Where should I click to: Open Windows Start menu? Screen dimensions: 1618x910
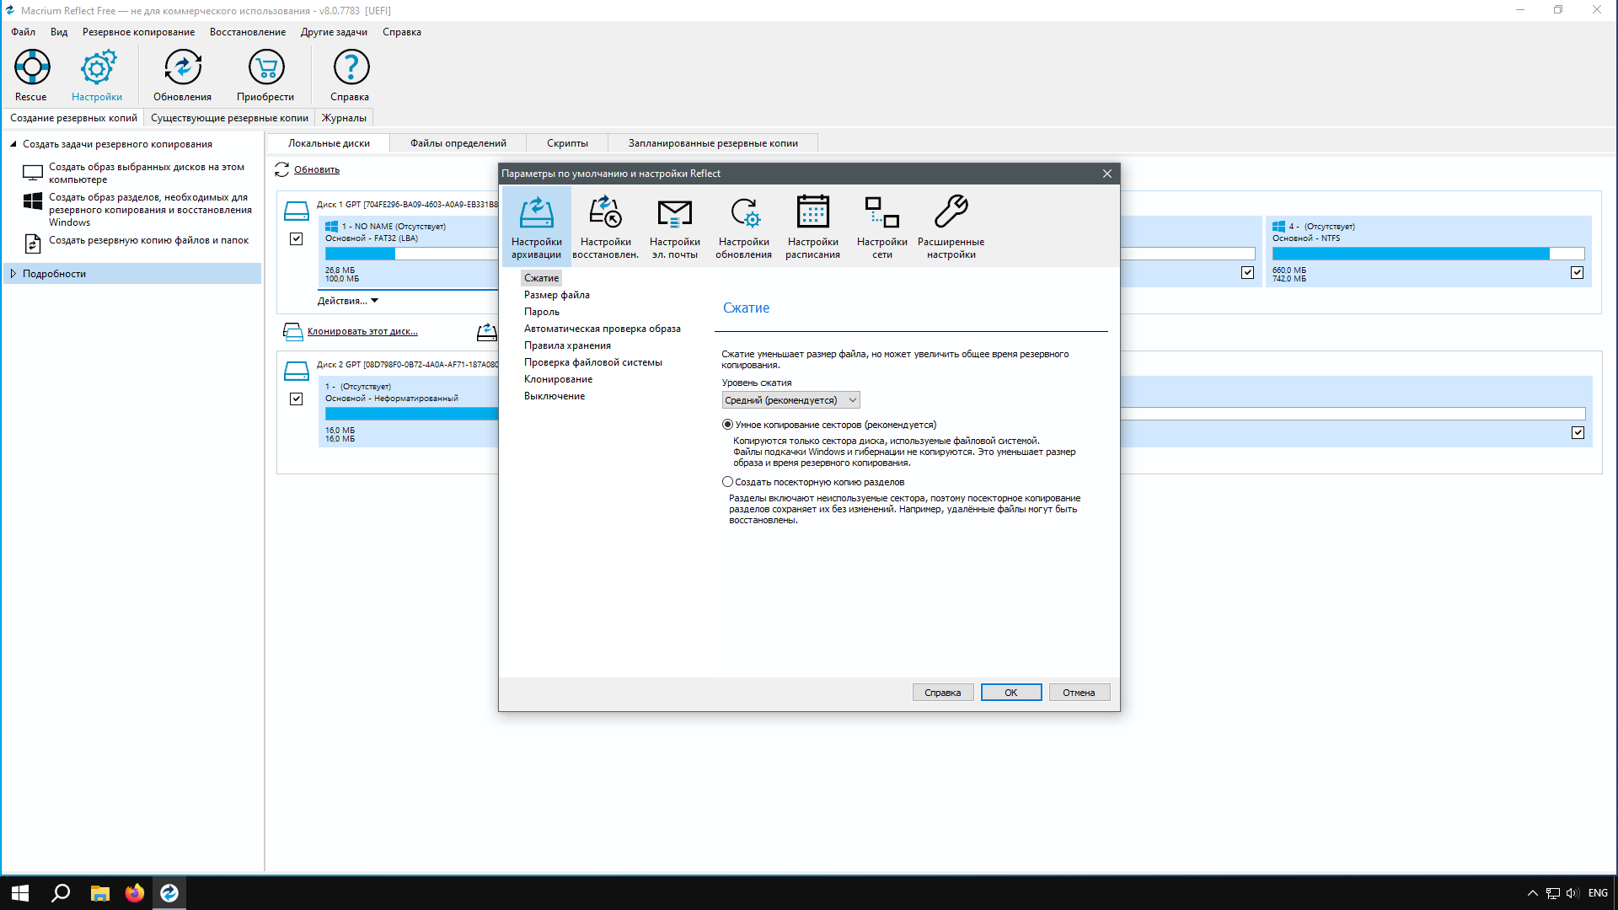(20, 893)
